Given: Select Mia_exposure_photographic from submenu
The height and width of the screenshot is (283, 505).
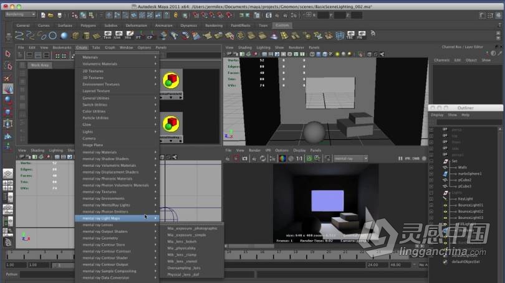Looking at the screenshot, I should (x=192, y=228).
